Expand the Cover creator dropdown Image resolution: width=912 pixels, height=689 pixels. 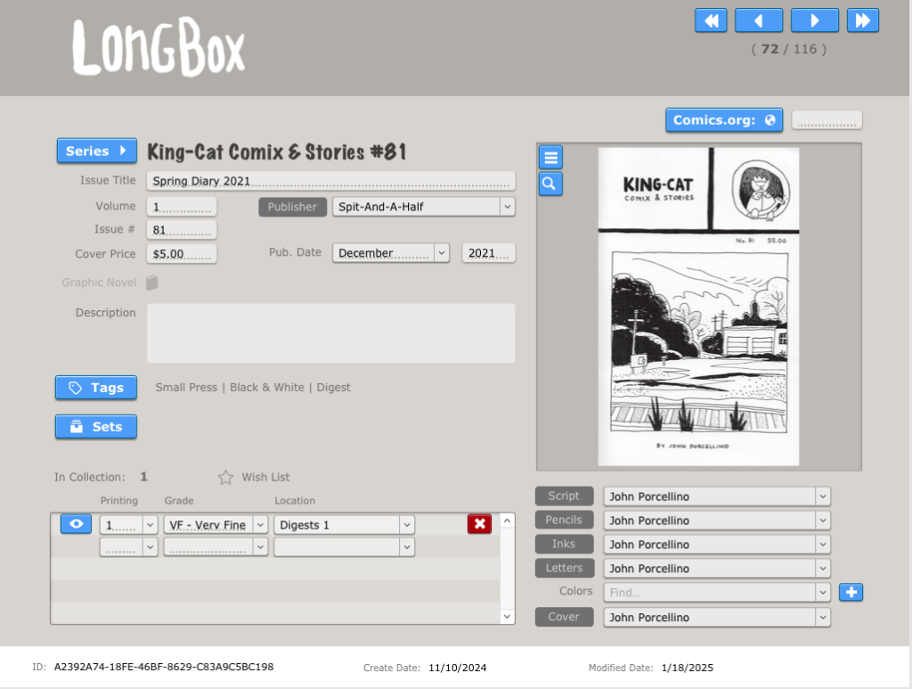[822, 618]
